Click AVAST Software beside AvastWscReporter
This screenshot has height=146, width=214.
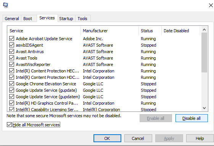coord(98,64)
